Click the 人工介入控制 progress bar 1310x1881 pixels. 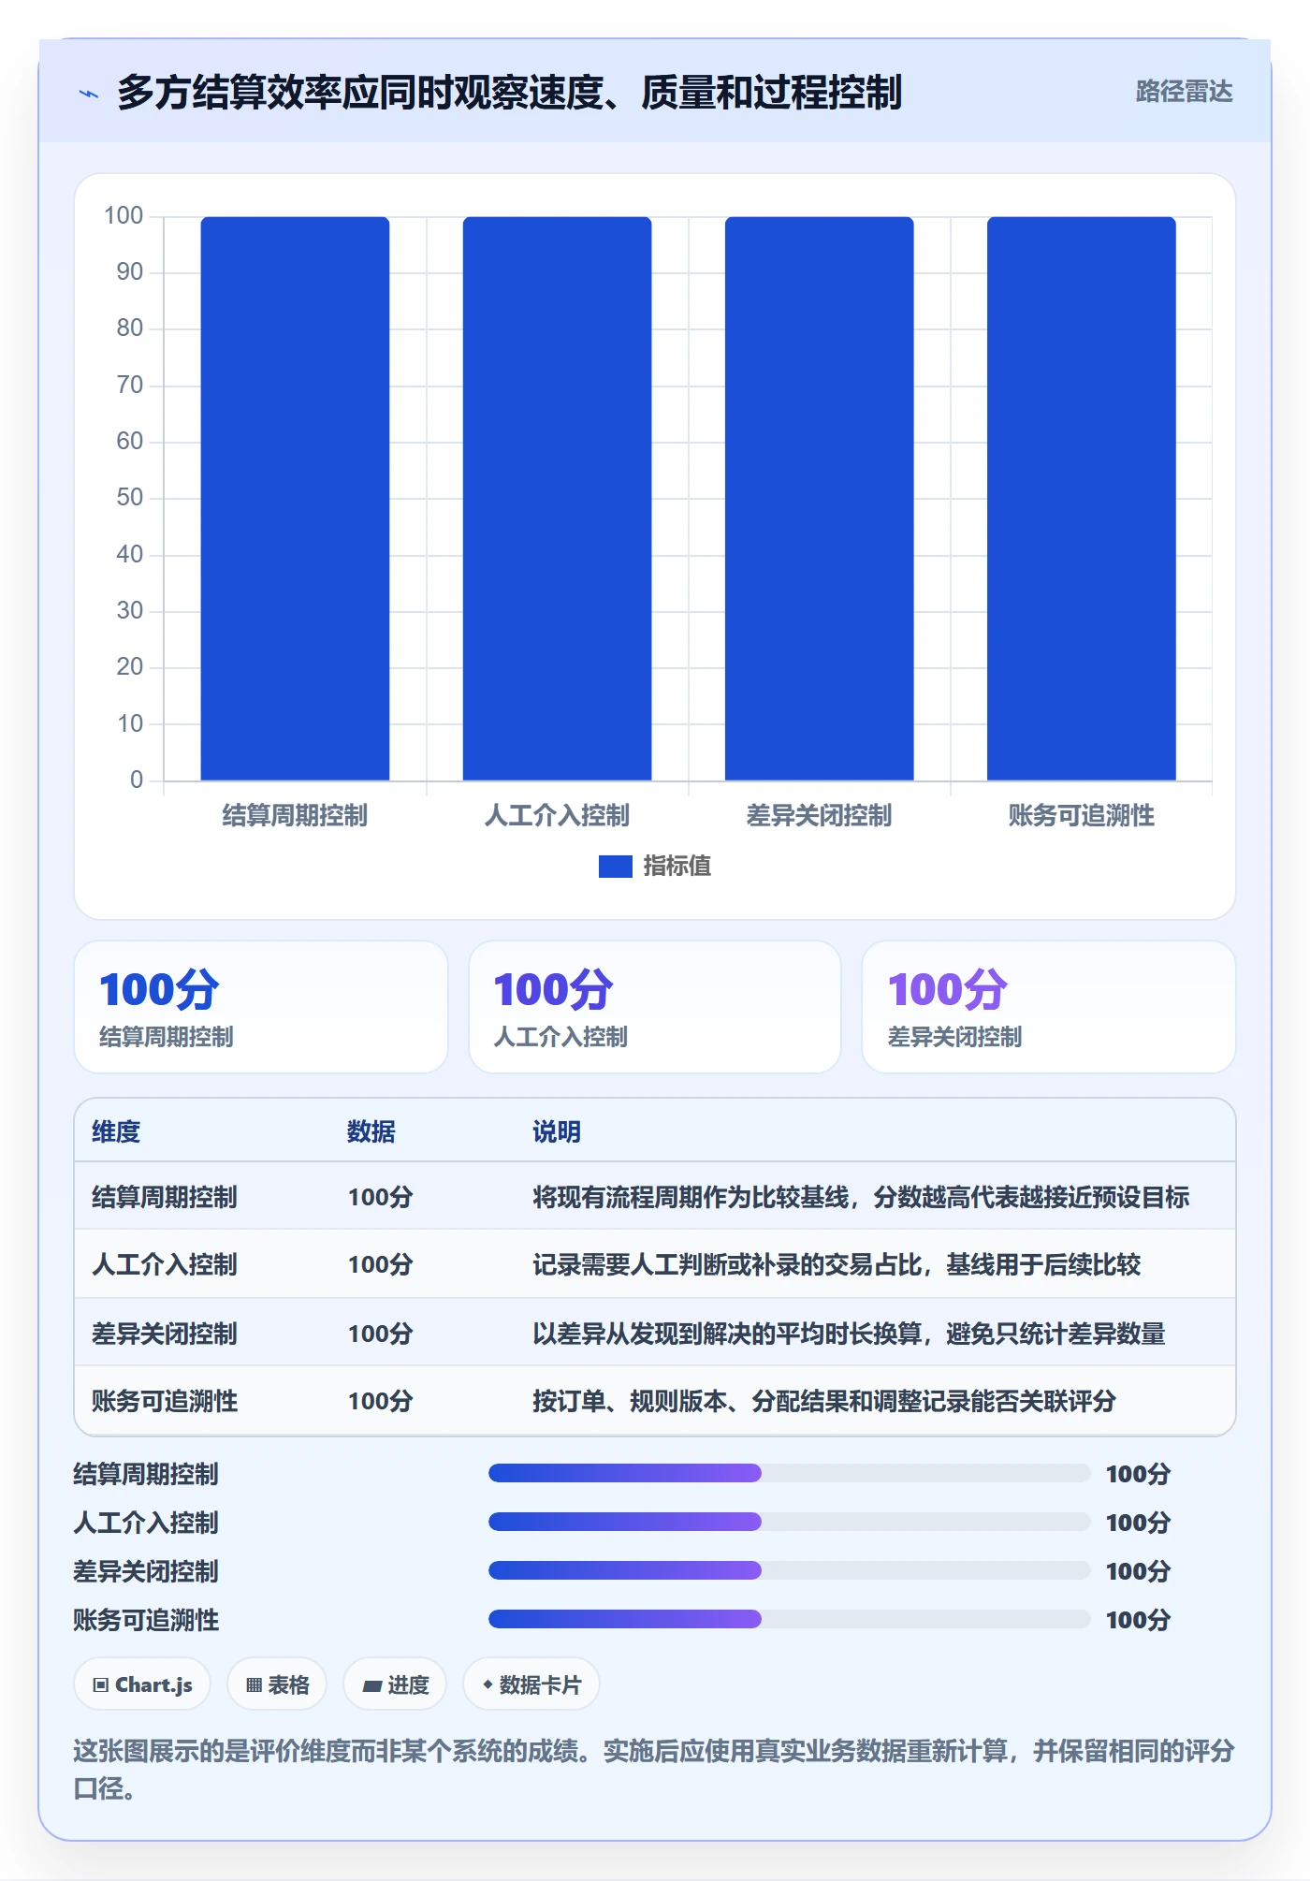789,1522
